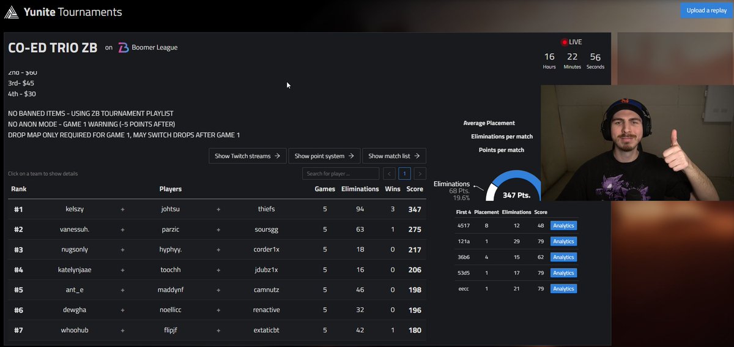
Task: Select page 1 in pagination
Action: pos(404,174)
